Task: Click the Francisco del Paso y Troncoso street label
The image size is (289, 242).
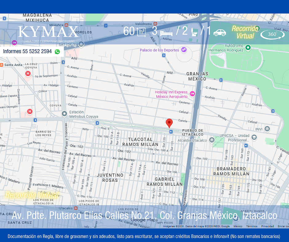Action: (65, 146)
